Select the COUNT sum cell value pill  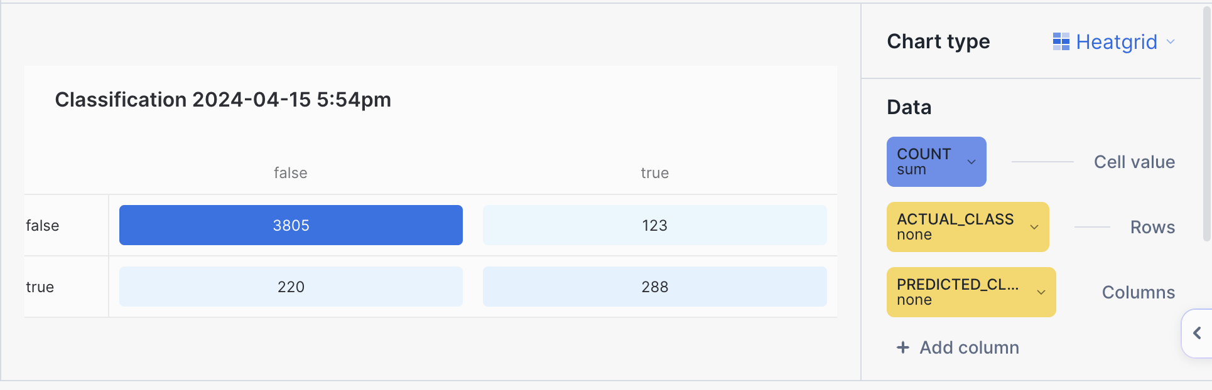pos(927,162)
